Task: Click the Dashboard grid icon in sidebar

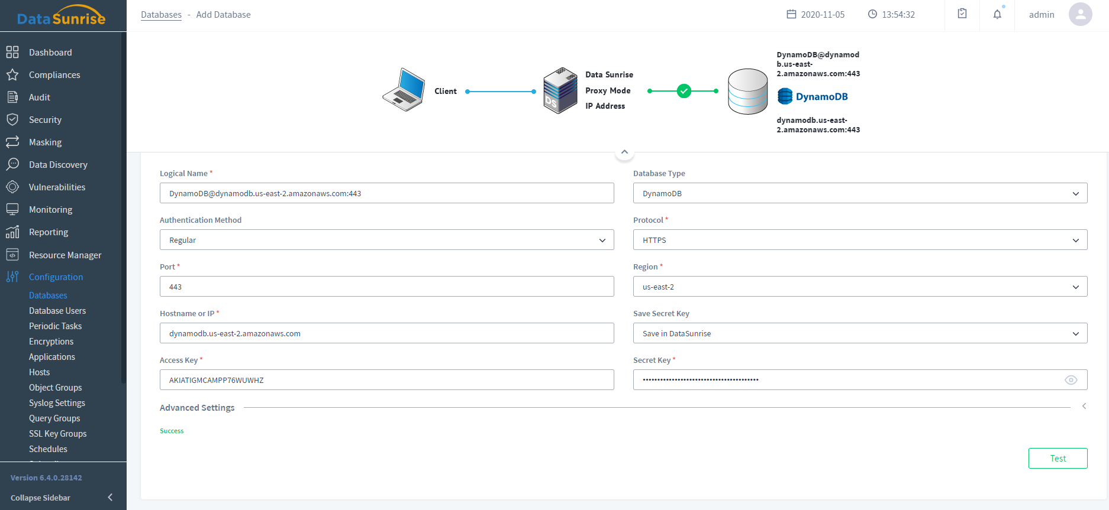Action: [x=12, y=52]
